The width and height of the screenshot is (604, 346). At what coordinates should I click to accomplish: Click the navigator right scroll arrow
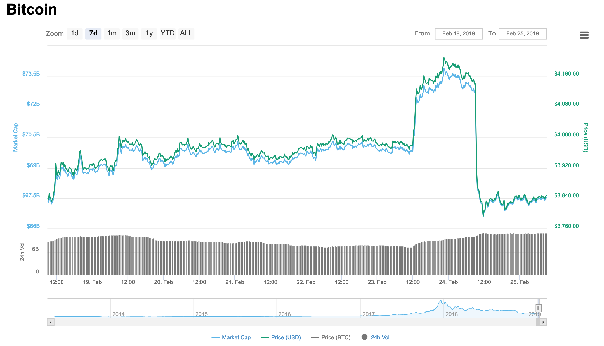(x=543, y=322)
